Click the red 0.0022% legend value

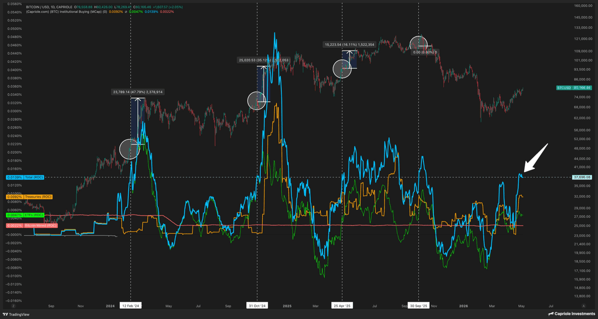[x=167, y=12]
